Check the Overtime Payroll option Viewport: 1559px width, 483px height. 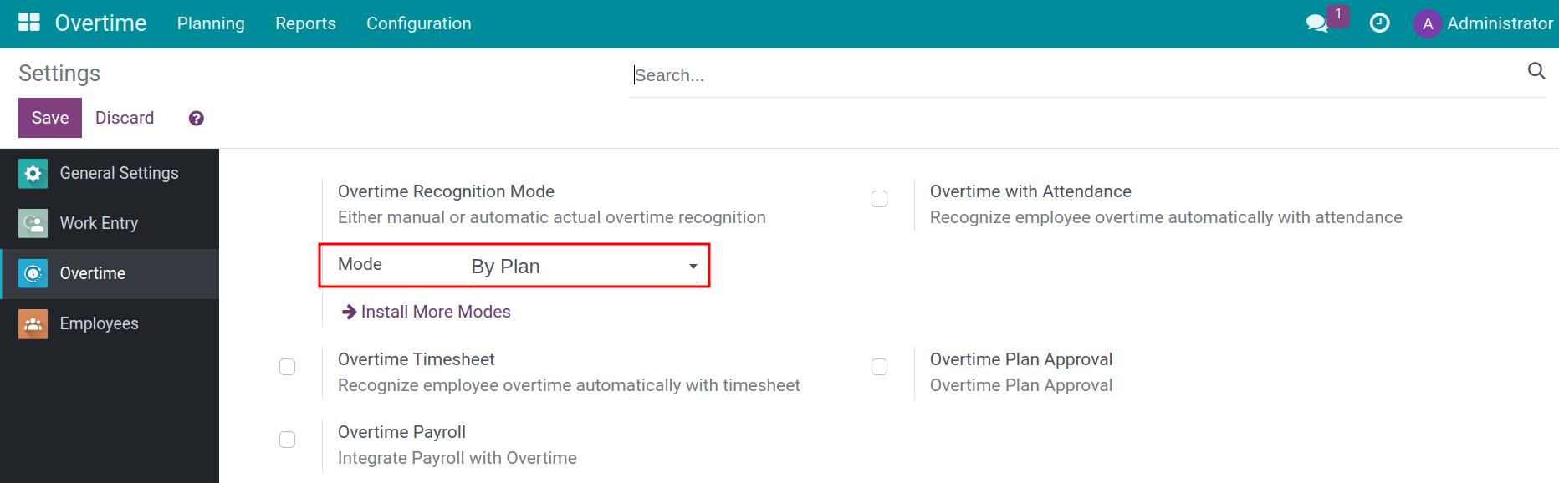[x=287, y=440]
